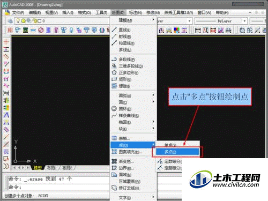Screen dimensions: 268x201
Task: Switch to the 布局2 layout tab
Action: point(67,168)
